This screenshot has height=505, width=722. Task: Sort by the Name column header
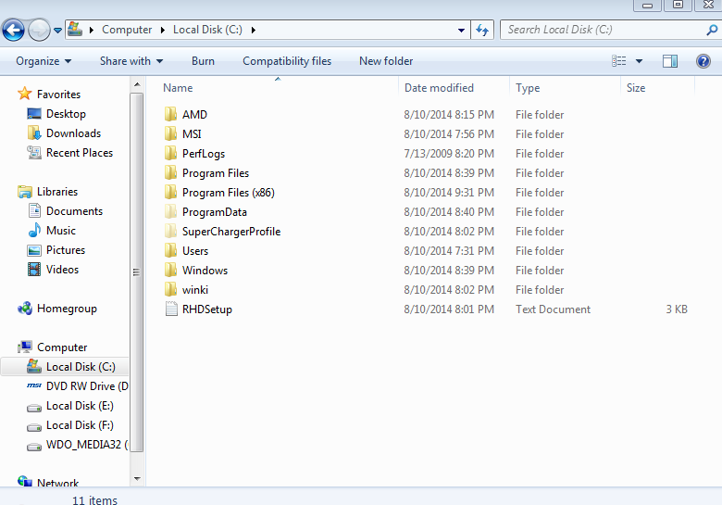point(178,87)
